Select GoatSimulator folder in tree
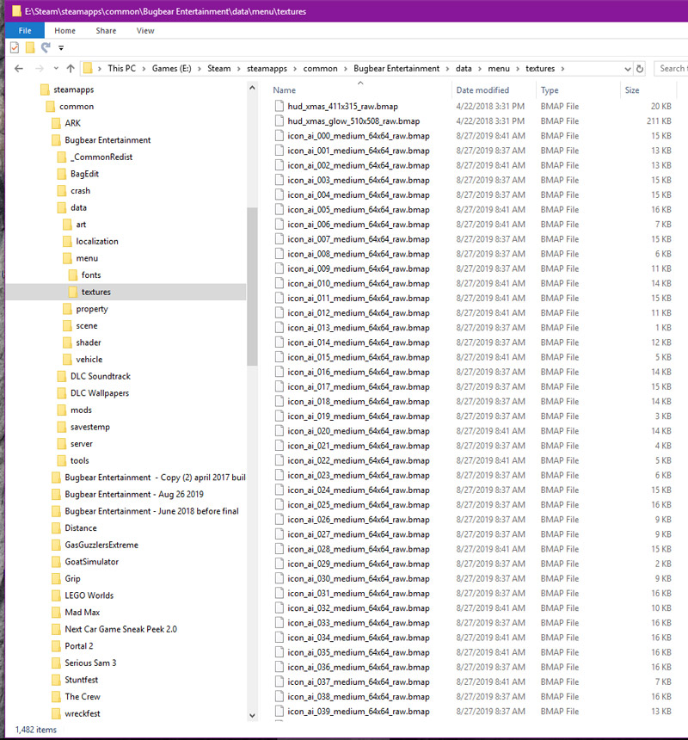Screen dimensions: 688x740 91,562
